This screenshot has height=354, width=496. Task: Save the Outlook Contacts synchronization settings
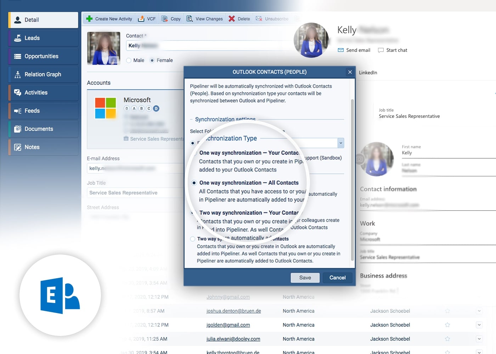pyautogui.click(x=305, y=278)
